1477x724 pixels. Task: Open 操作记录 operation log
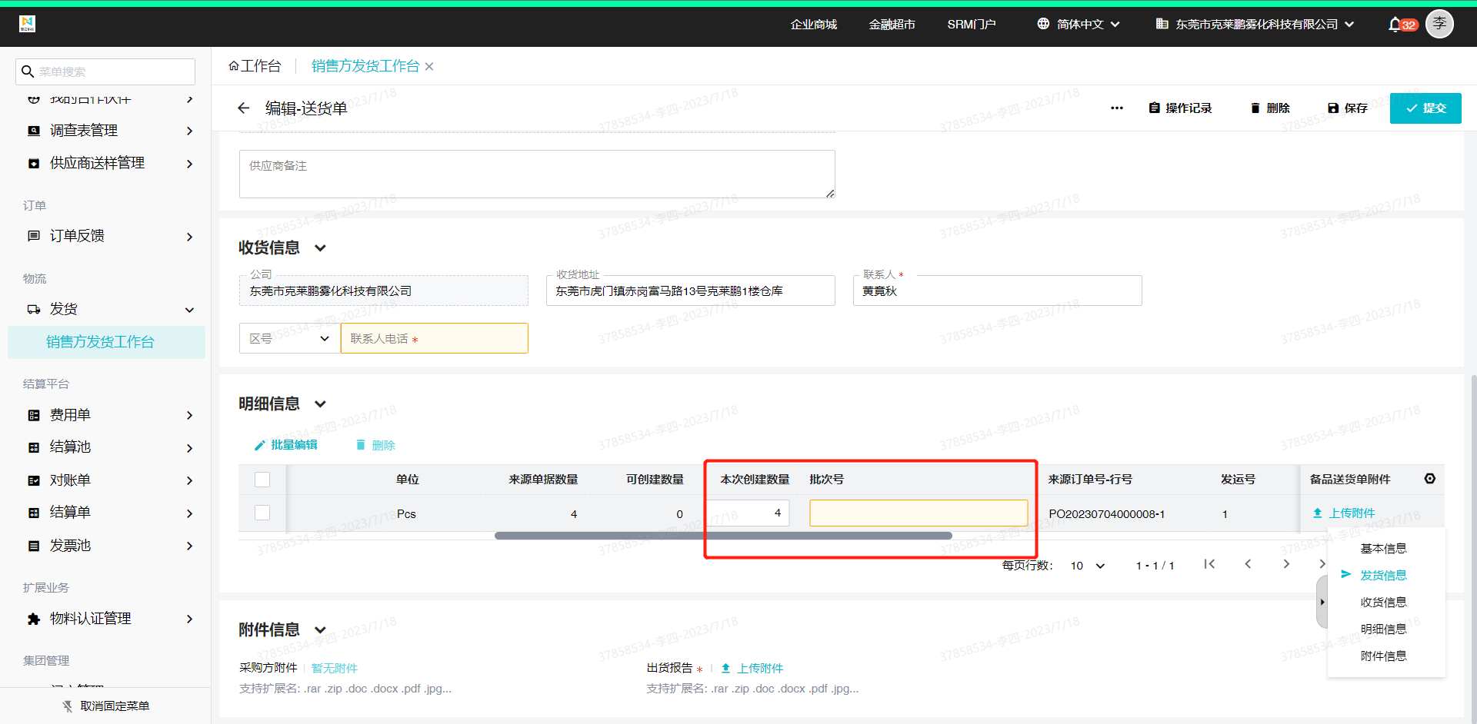[1180, 108]
